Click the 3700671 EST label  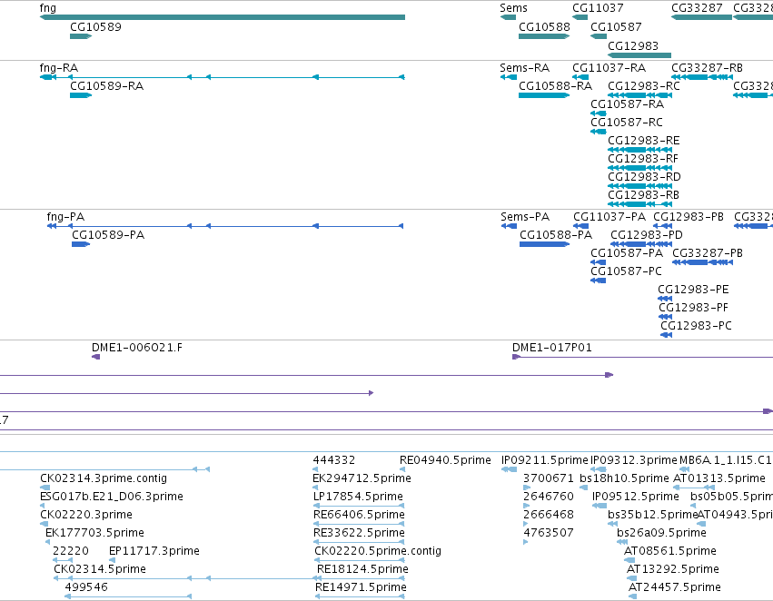tap(549, 478)
